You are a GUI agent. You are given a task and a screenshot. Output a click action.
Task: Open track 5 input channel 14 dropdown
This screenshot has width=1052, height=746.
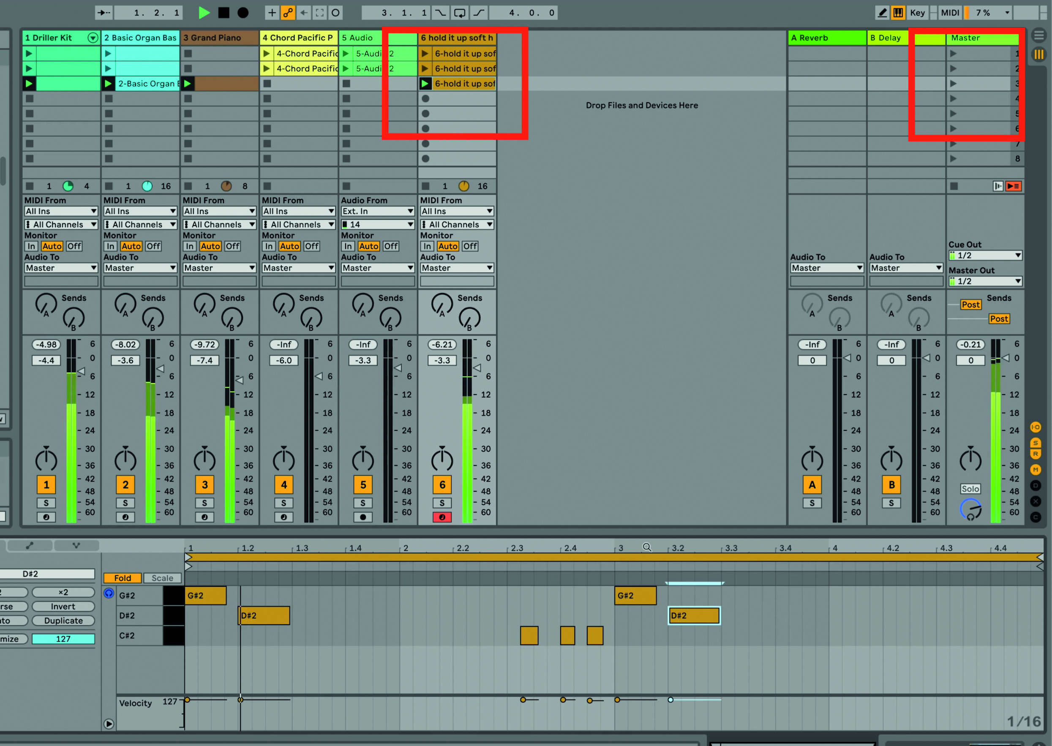tap(378, 225)
